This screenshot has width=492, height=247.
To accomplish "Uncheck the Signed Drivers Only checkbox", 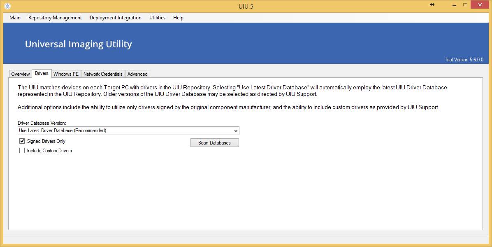I will [x=22, y=141].
